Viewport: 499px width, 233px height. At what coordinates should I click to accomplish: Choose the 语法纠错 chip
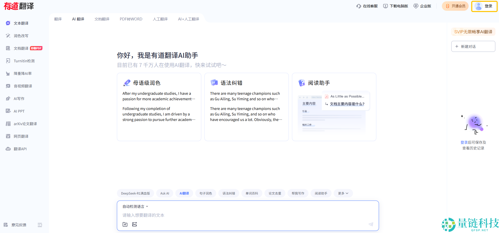(229, 193)
